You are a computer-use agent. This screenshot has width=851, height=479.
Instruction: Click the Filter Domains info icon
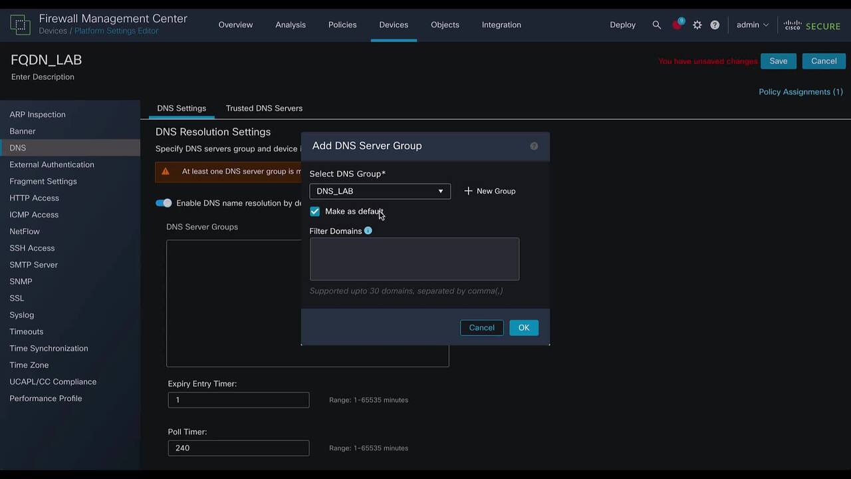pos(368,231)
